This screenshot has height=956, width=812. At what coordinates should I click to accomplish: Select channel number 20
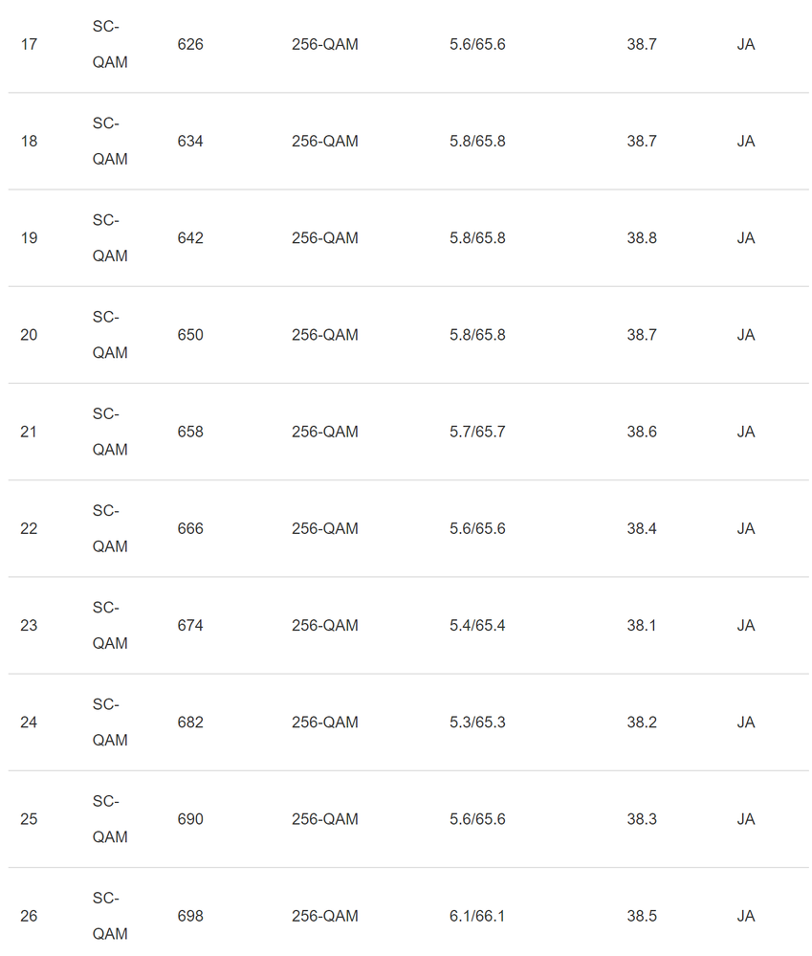pyautogui.click(x=29, y=335)
